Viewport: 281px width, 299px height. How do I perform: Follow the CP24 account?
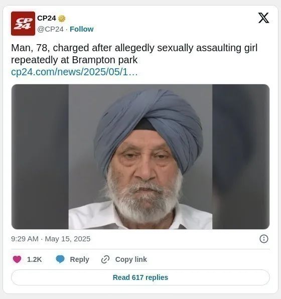82,29
